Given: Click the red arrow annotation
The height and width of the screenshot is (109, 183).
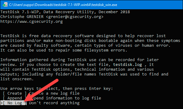Looking at the screenshot, I should pos(41,90).
